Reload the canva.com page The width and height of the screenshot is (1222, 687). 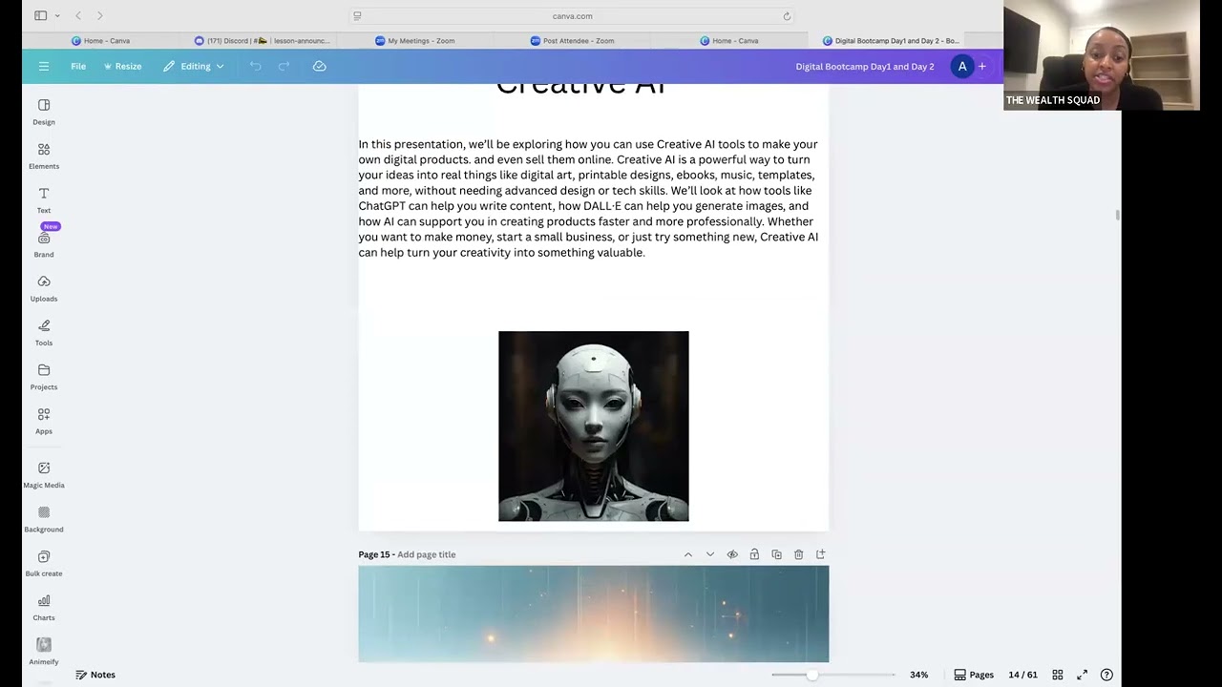pyautogui.click(x=787, y=15)
